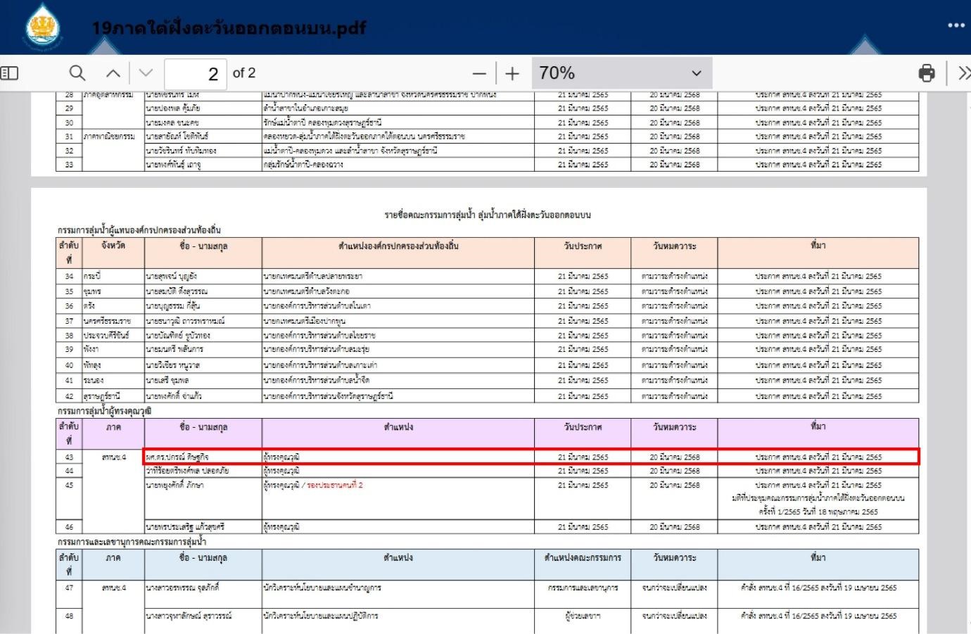Zoom out using the minus button
This screenshot has width=971, height=634.
tap(479, 74)
